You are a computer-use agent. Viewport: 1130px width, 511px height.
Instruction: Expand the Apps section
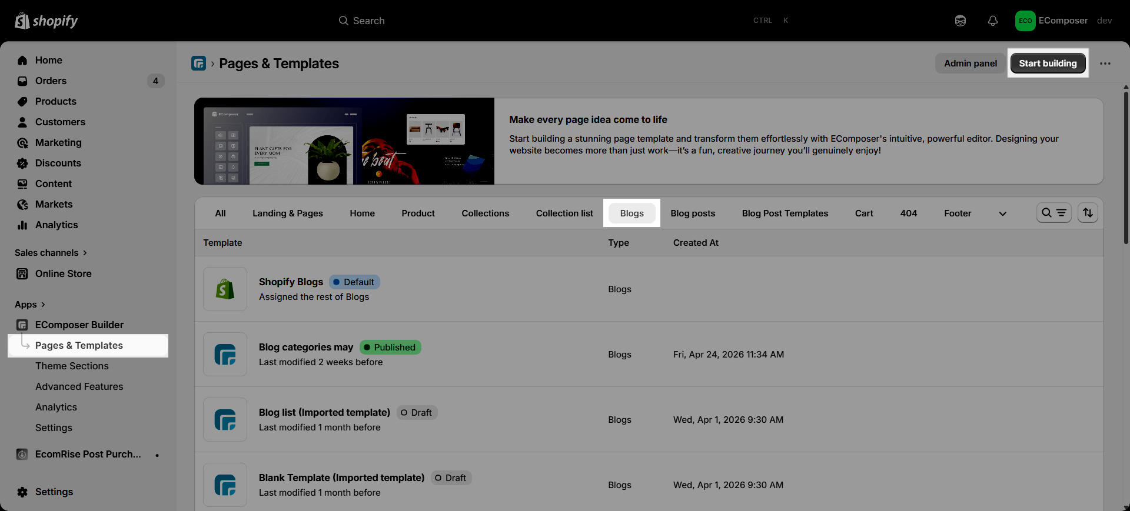pyautogui.click(x=30, y=304)
